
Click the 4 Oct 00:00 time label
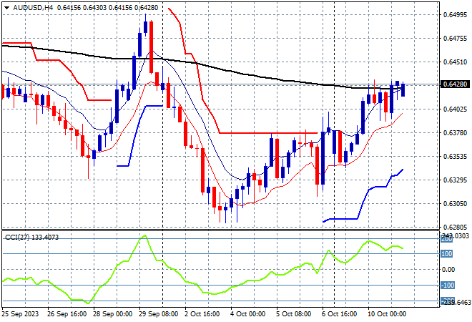(x=248, y=314)
